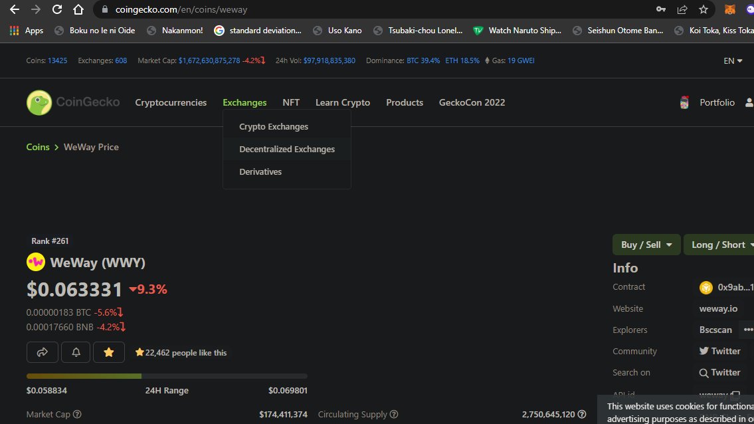The image size is (754, 424).
Task: Expand the Buy / Sell dropdown
Action: (646, 245)
